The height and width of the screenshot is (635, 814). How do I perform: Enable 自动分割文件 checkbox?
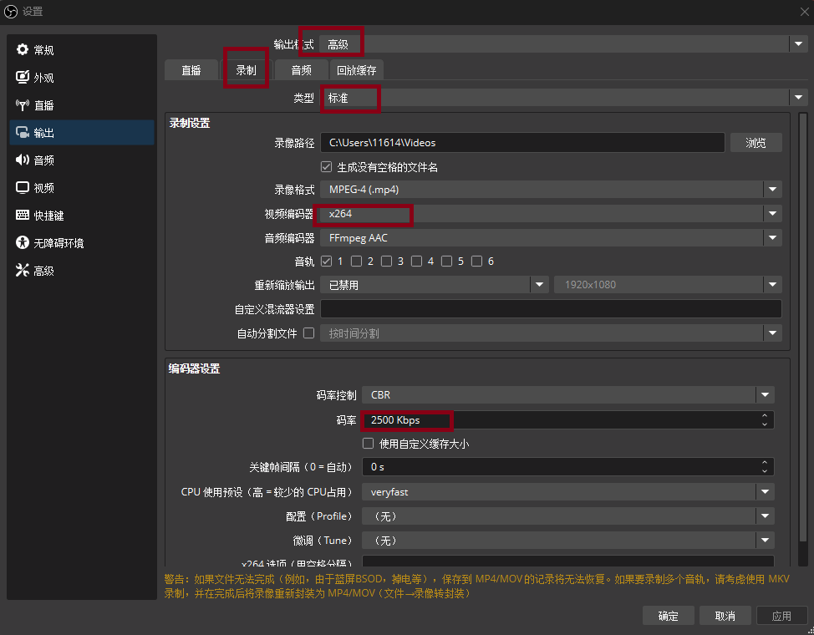309,333
